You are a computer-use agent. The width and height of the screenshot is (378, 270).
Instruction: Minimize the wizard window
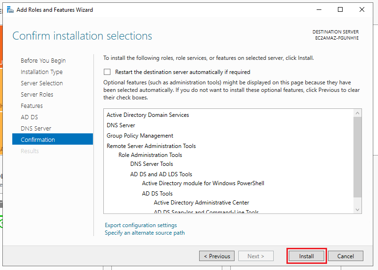319,9
